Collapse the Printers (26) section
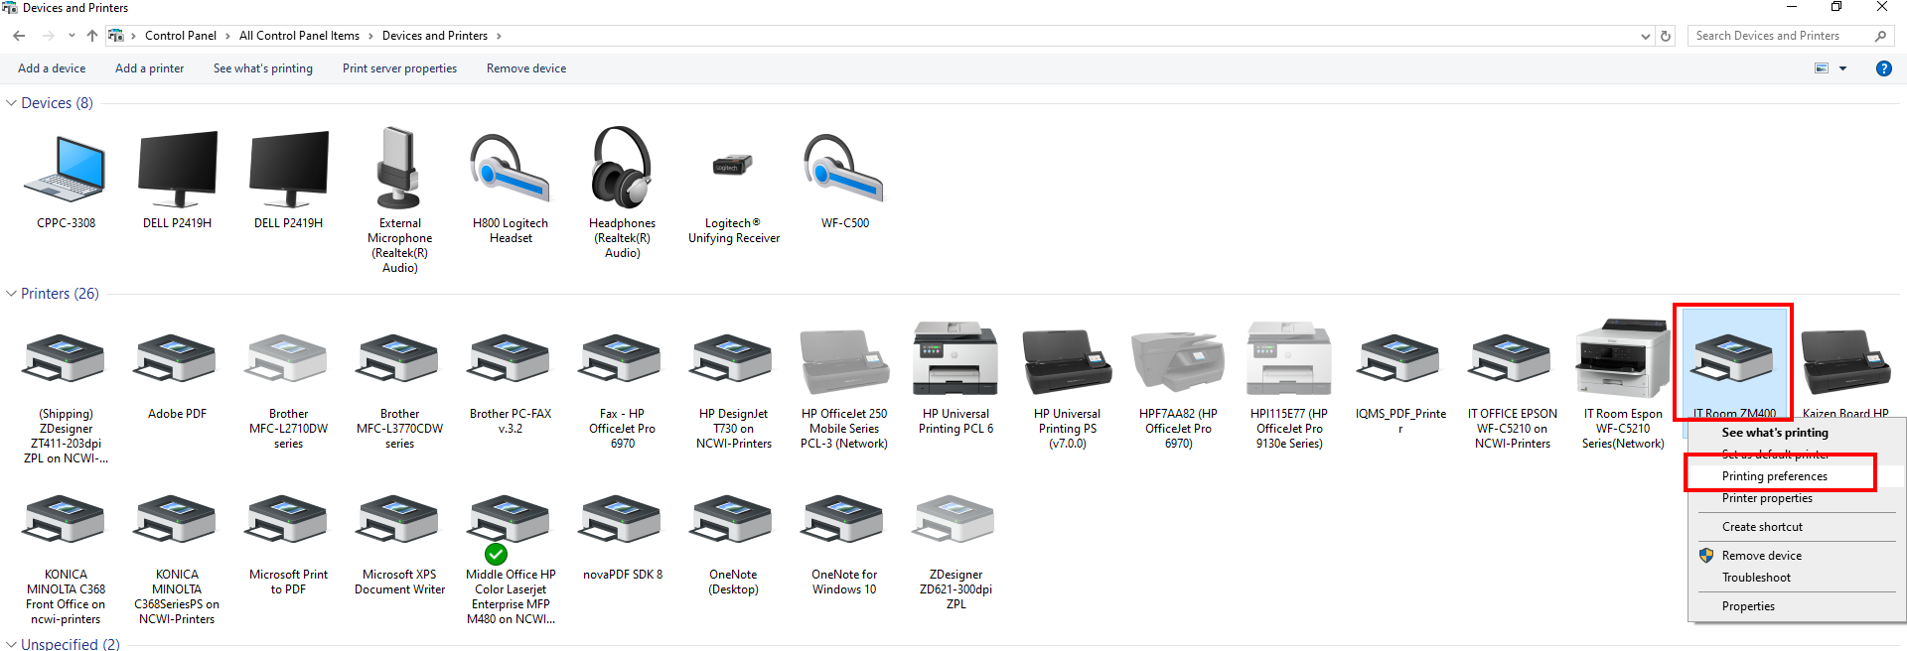The height and width of the screenshot is (651, 1907). tap(11, 294)
